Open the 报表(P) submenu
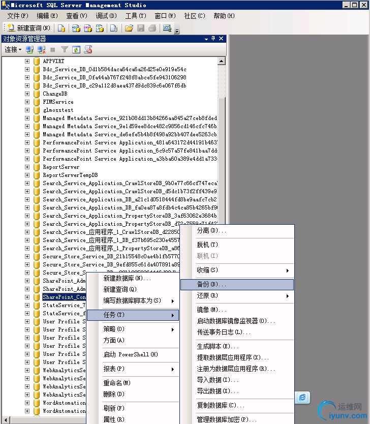370x424 pixels. tap(133, 369)
